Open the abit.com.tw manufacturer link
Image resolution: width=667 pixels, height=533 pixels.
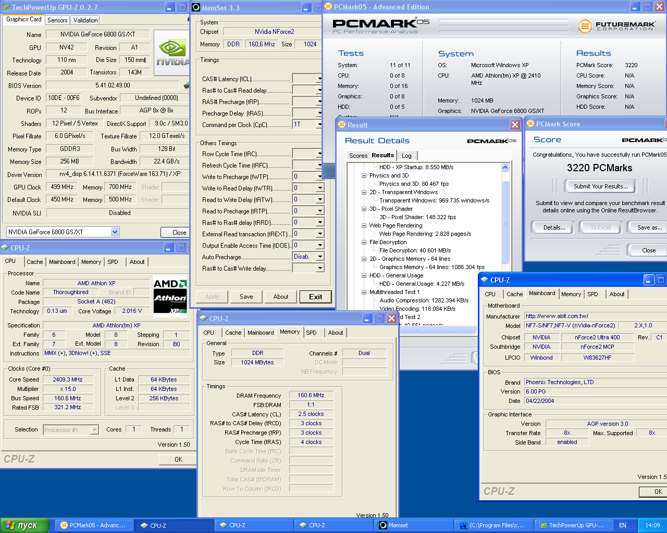click(557, 316)
